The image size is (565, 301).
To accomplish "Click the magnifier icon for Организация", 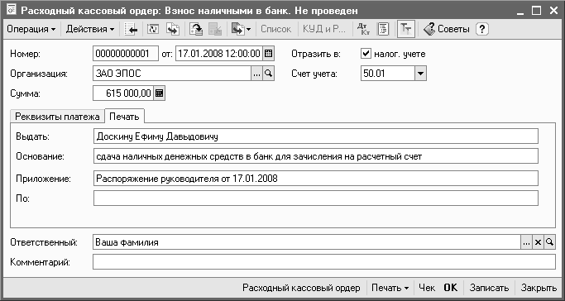I will point(268,74).
